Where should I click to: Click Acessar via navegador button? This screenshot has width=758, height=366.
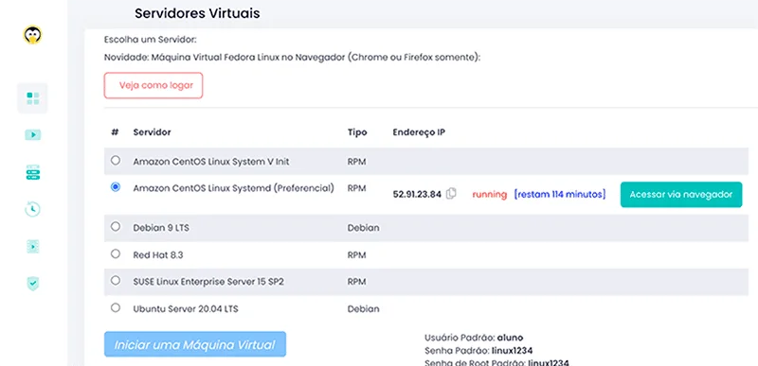tap(681, 194)
